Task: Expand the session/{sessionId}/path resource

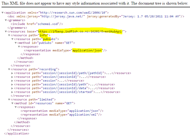Action: click(x=12, y=85)
